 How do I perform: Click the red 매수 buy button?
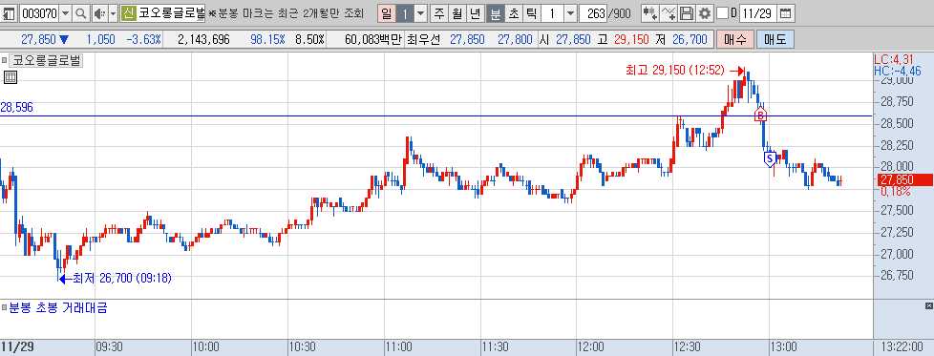click(x=735, y=40)
